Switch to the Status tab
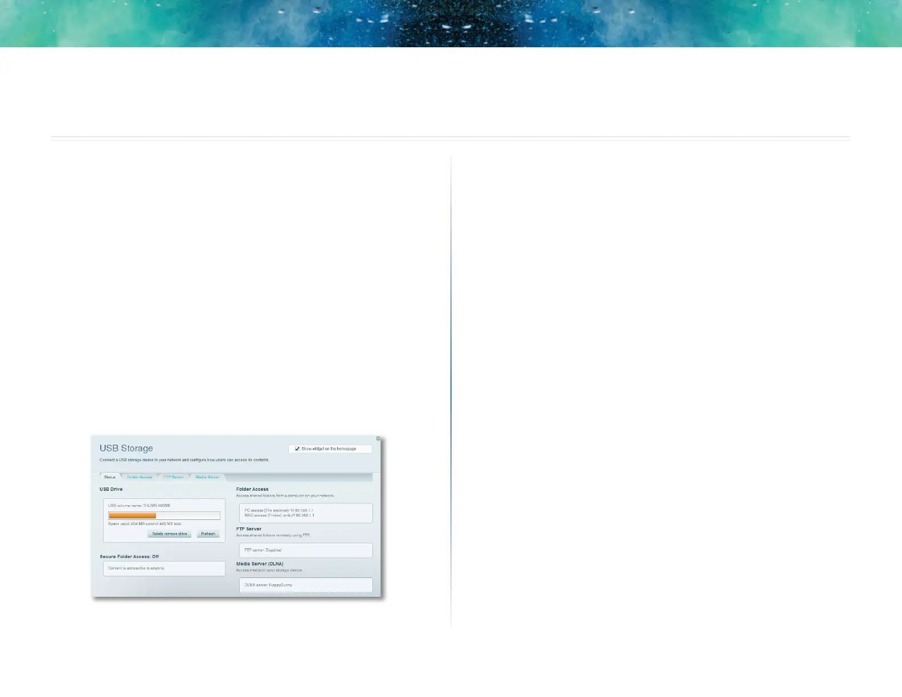This screenshot has height=697, width=902. click(x=110, y=477)
